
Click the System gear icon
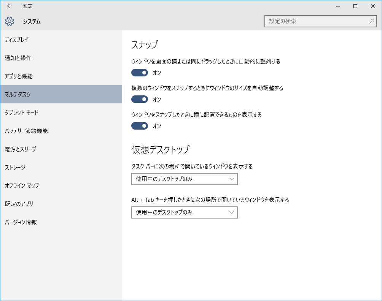point(10,21)
